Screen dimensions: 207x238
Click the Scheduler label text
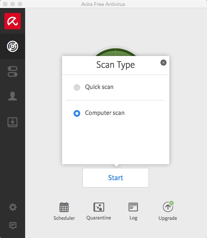point(64,218)
